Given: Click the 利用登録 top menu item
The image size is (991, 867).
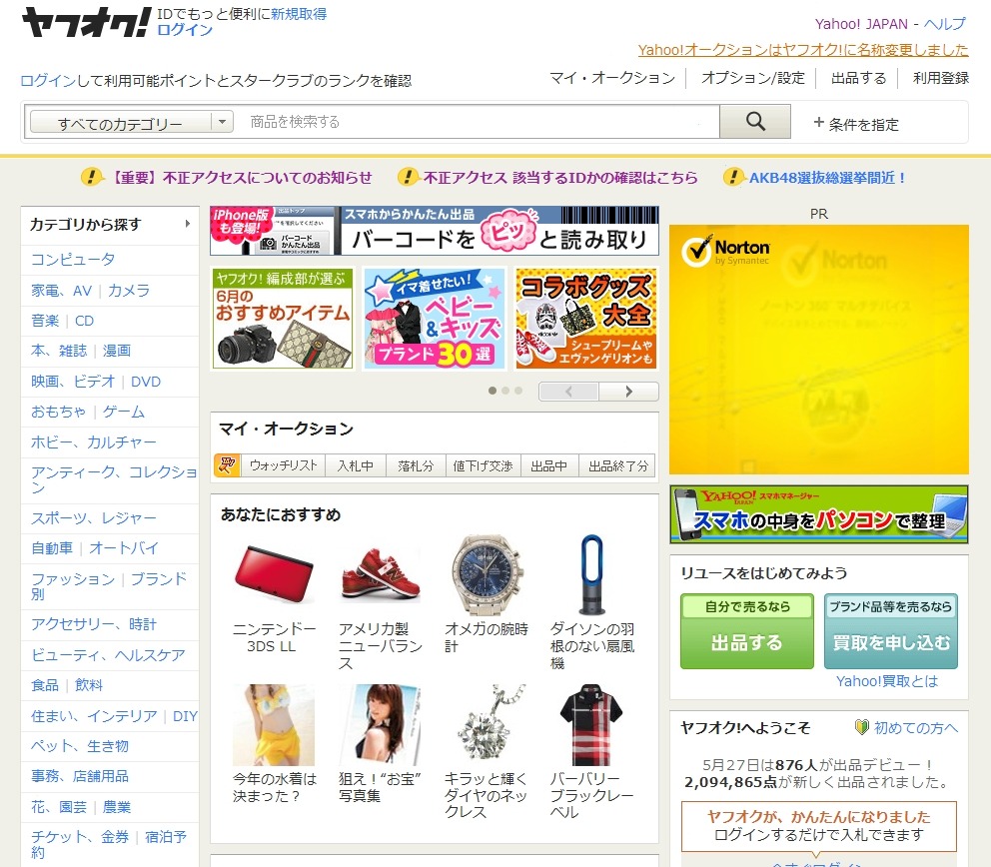Looking at the screenshot, I should pos(940,78).
